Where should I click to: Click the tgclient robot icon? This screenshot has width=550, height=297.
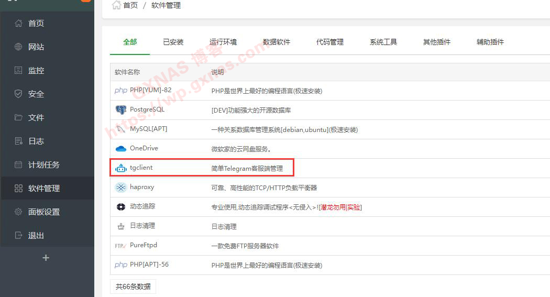(x=121, y=168)
